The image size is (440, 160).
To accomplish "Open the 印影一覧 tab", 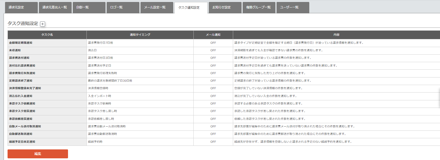I will click(88, 7).
